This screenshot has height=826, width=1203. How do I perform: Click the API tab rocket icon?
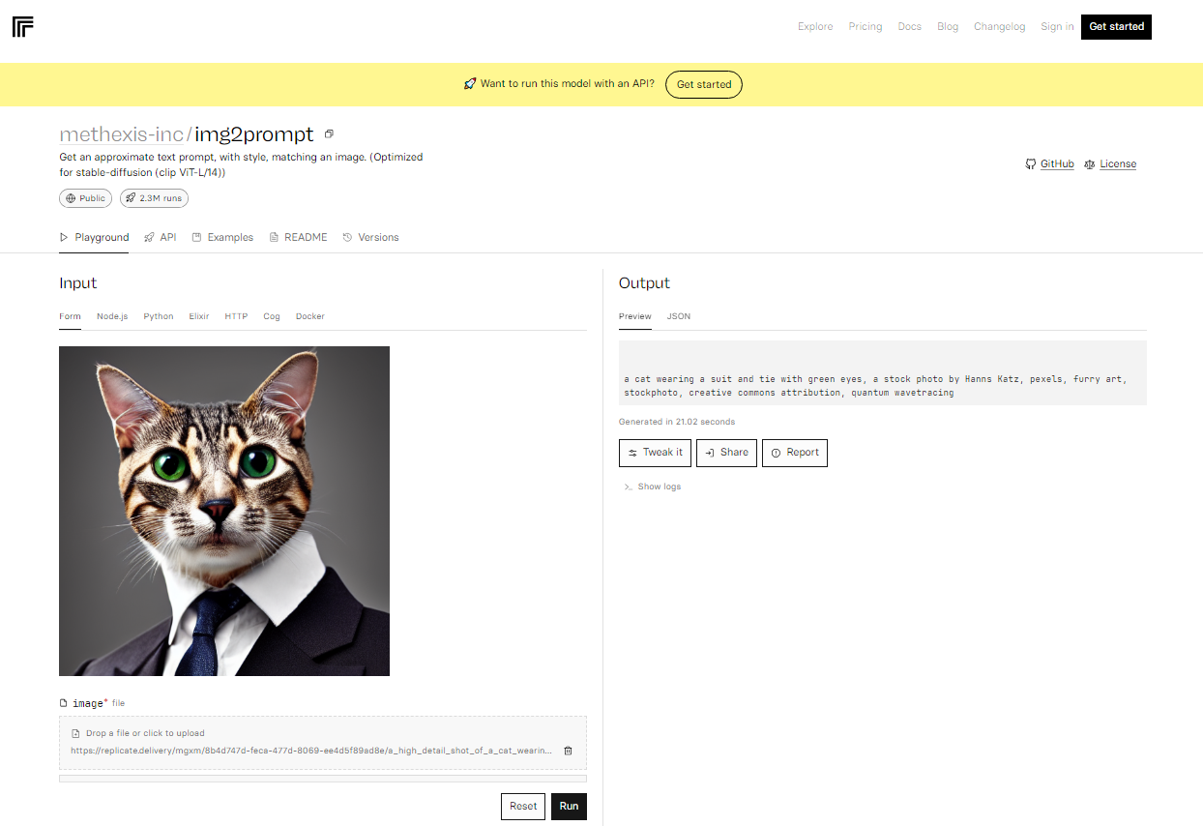pos(149,237)
